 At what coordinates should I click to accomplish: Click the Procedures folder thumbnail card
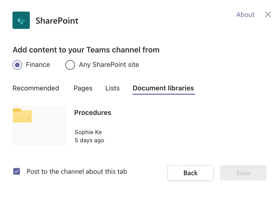[39, 126]
